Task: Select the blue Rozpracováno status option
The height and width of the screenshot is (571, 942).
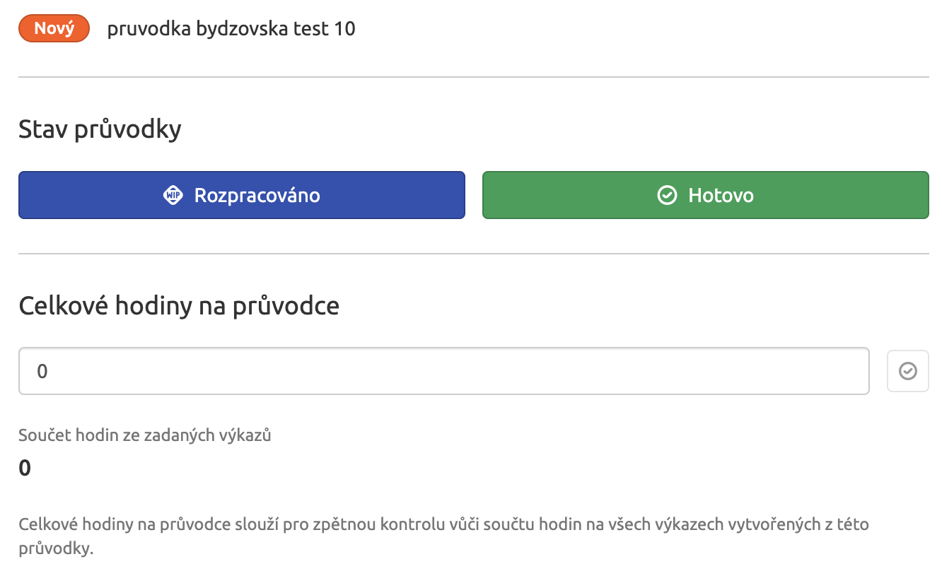Action: click(241, 195)
